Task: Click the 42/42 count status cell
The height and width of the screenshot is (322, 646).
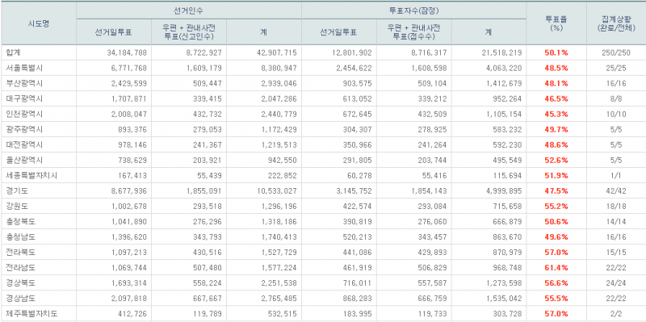Action: click(x=616, y=191)
